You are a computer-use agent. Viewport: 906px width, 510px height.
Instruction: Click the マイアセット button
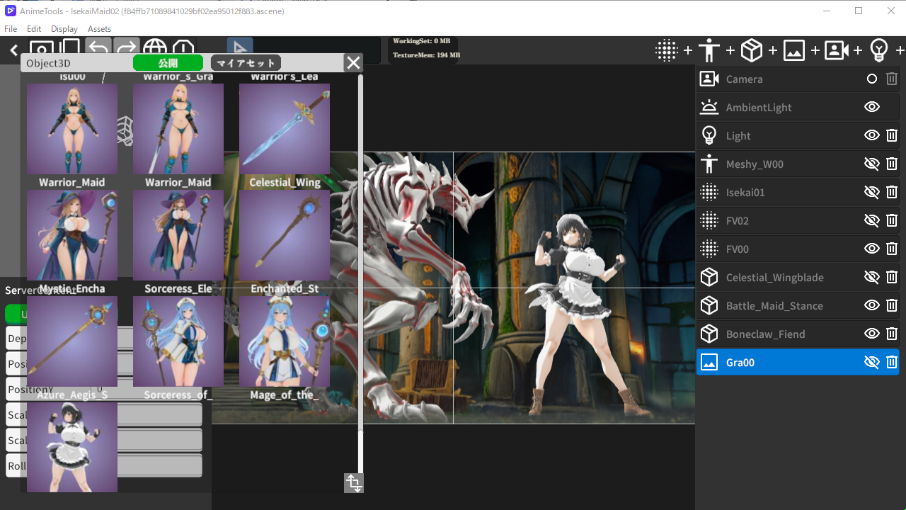(x=246, y=63)
